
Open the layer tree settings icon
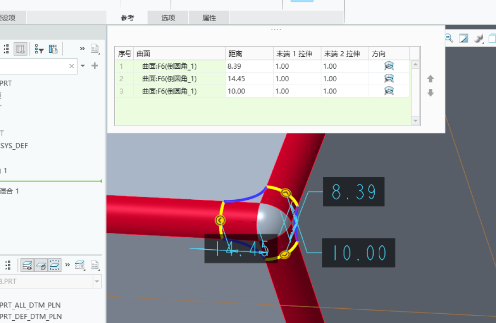(8, 265)
